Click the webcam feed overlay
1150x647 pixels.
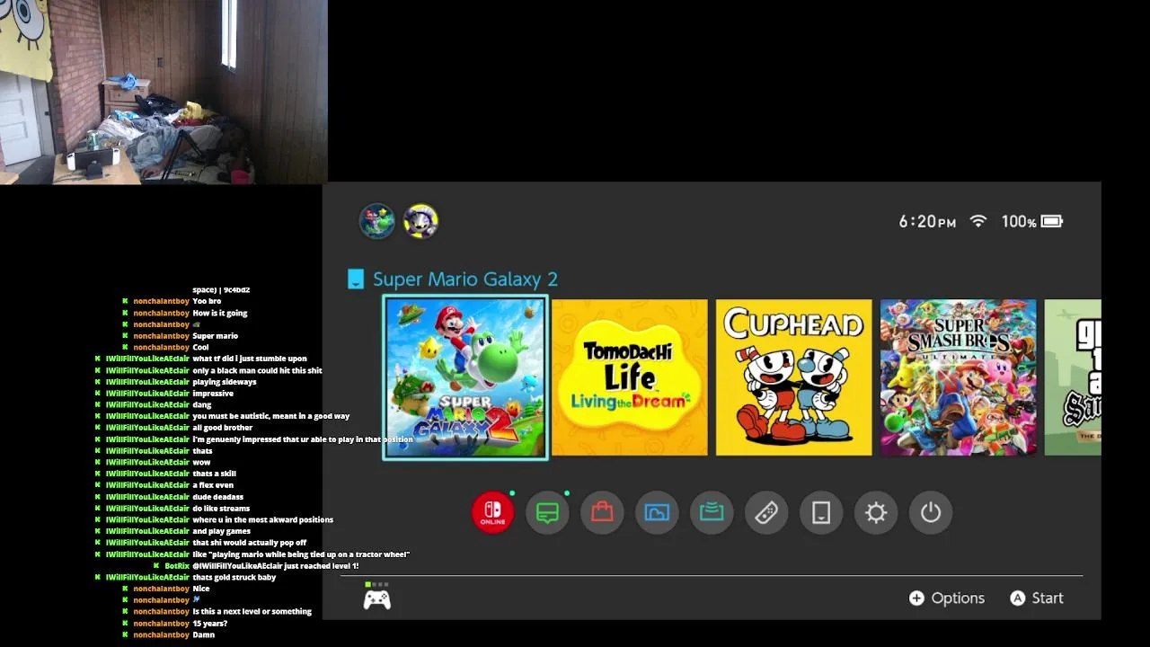coord(164,92)
